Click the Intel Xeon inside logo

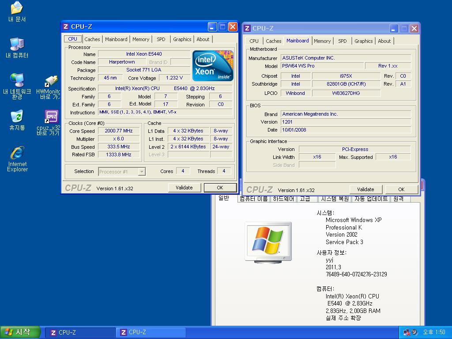213,66
